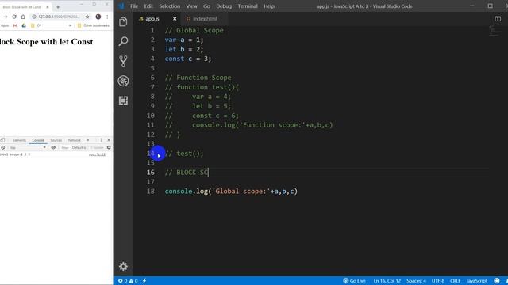This screenshot has width=508, height=285.
Task: Show more DevTools tabs chevron
Action: 88,140
